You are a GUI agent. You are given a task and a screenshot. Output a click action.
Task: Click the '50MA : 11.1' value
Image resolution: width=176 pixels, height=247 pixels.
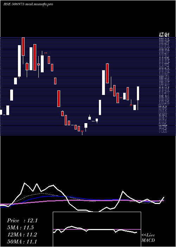pos(22,241)
